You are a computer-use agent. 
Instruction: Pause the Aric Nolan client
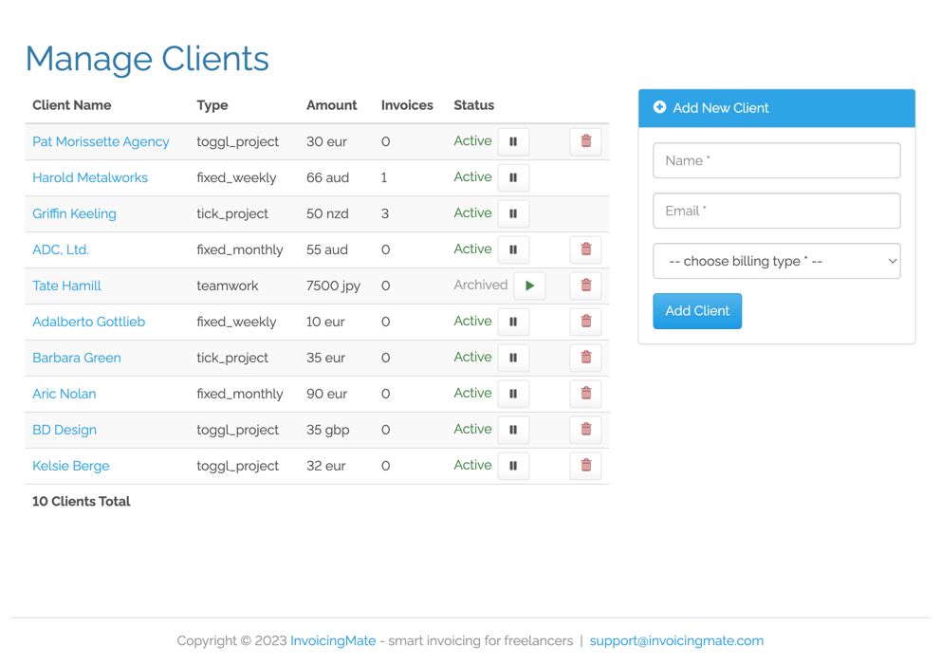pyautogui.click(x=513, y=394)
